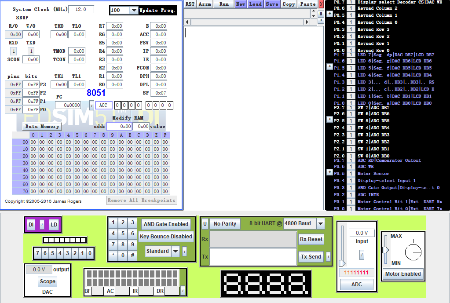Click the Save button
450x303 pixels.
click(272, 4)
